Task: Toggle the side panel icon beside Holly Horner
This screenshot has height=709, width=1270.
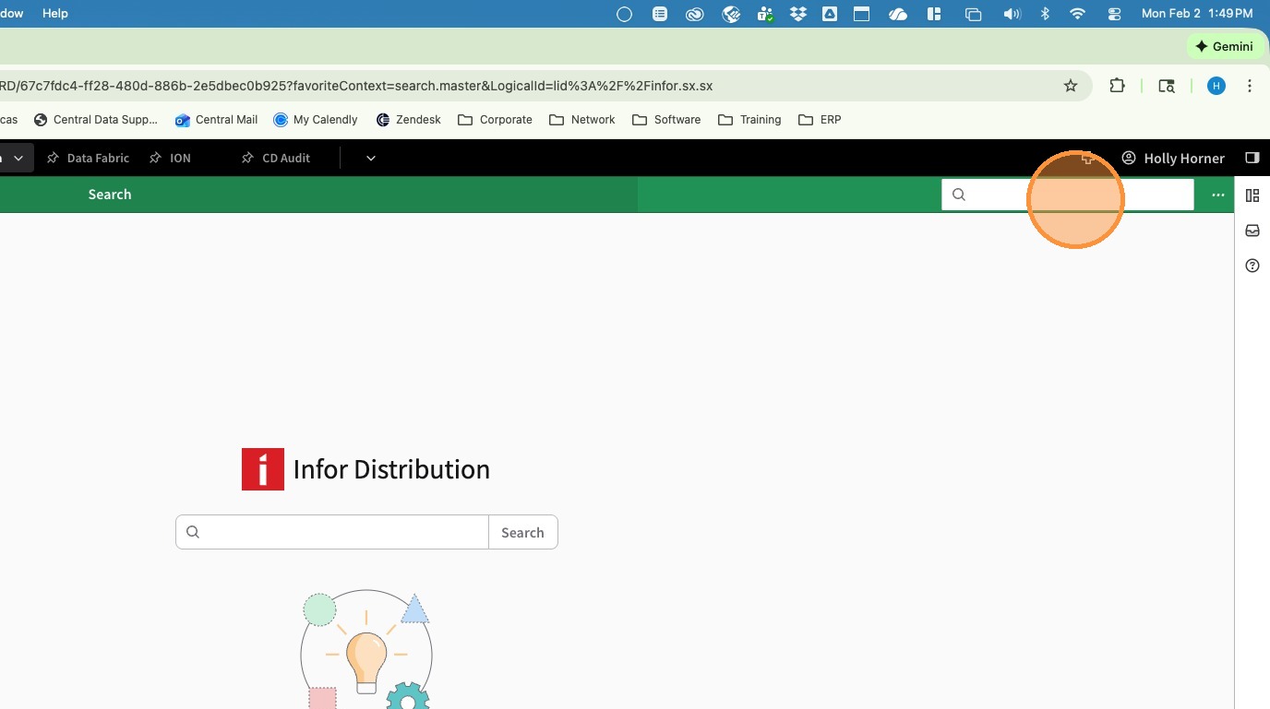Action: pos(1252,158)
